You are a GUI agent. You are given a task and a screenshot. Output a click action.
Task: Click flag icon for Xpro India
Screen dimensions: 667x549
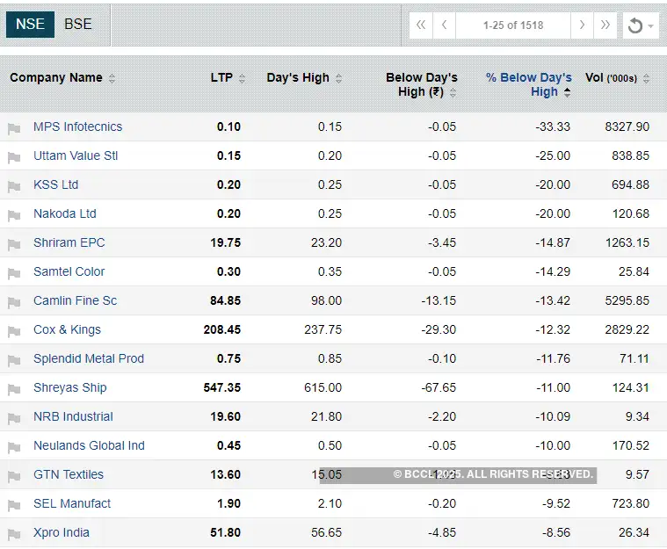[x=14, y=534]
